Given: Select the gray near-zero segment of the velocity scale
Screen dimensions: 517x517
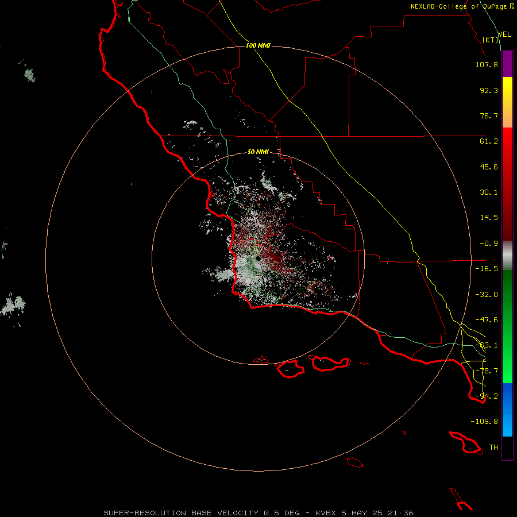Looking at the screenshot, I should tap(507, 254).
